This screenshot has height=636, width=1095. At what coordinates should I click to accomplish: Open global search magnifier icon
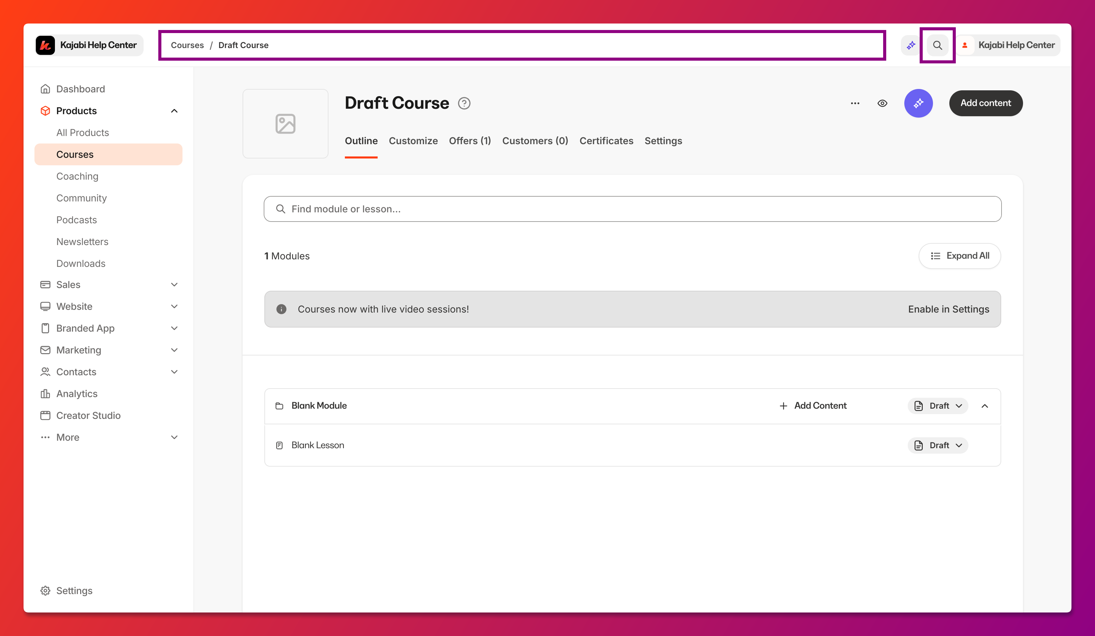(937, 45)
